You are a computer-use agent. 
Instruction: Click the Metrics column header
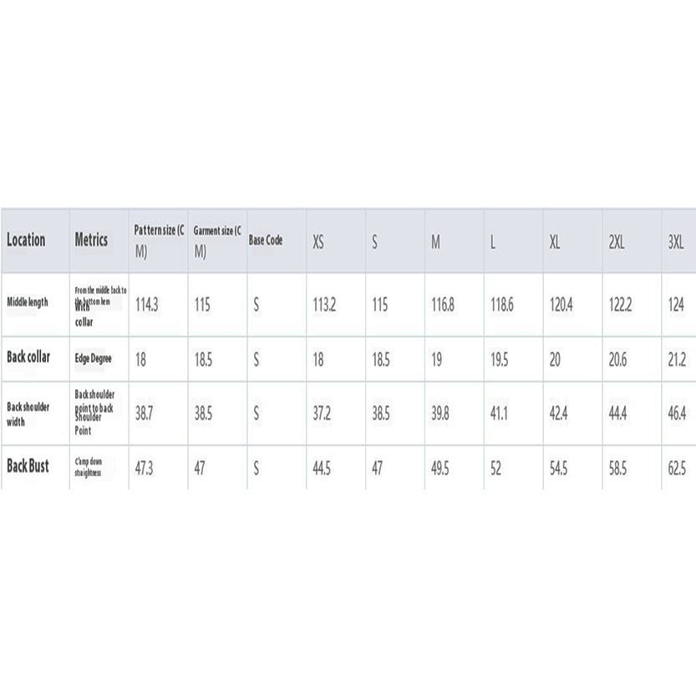[x=91, y=240]
